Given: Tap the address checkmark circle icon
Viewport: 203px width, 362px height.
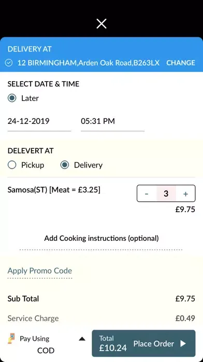Looking at the screenshot, I should [x=9, y=63].
